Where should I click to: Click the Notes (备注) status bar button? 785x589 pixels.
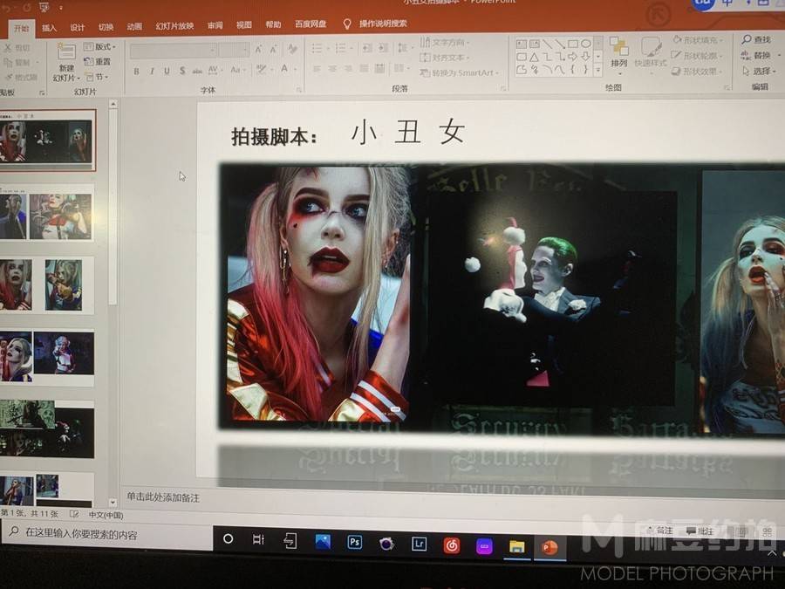tap(660, 531)
